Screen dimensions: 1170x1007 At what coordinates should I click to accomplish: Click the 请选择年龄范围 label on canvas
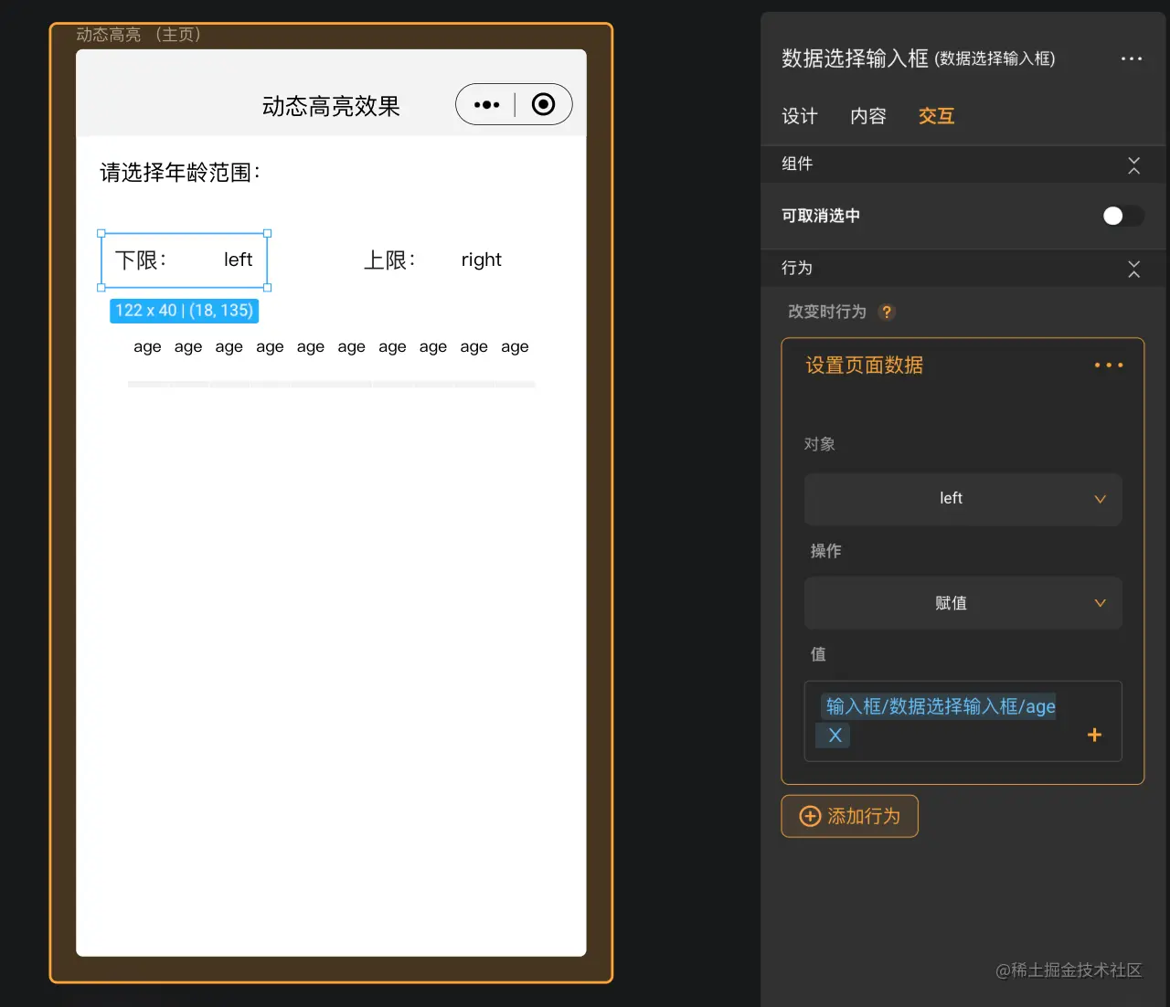[180, 173]
